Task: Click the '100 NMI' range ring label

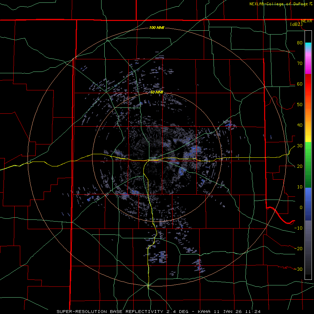Action: click(157, 28)
